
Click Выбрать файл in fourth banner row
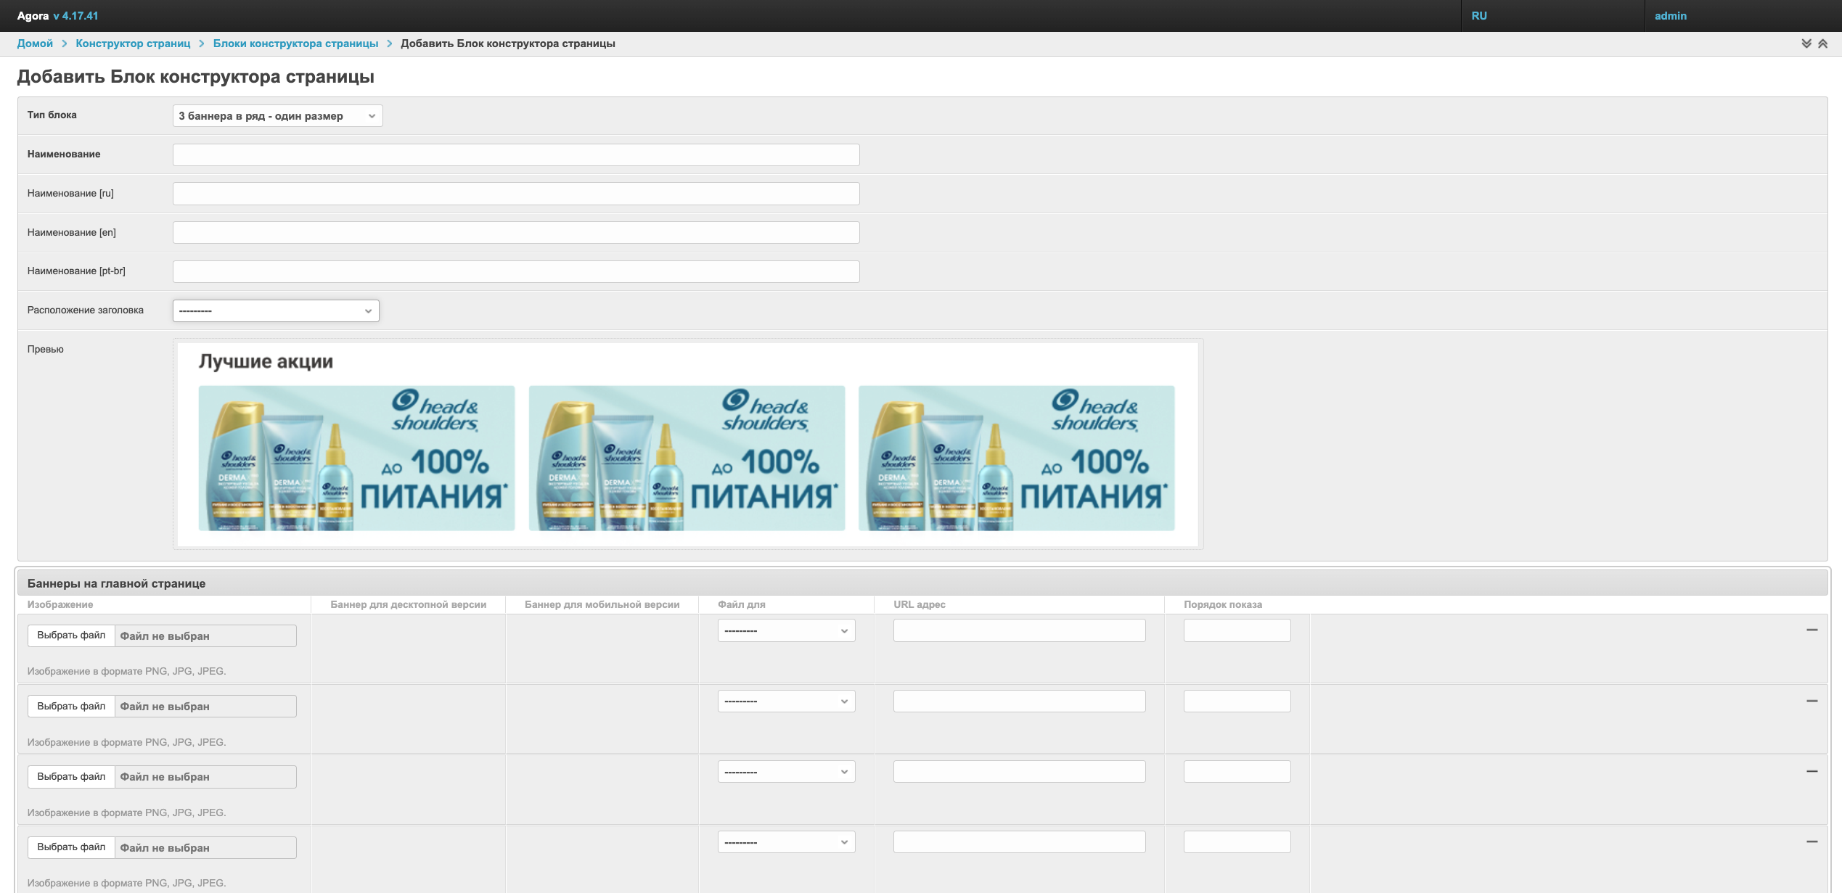(x=71, y=847)
